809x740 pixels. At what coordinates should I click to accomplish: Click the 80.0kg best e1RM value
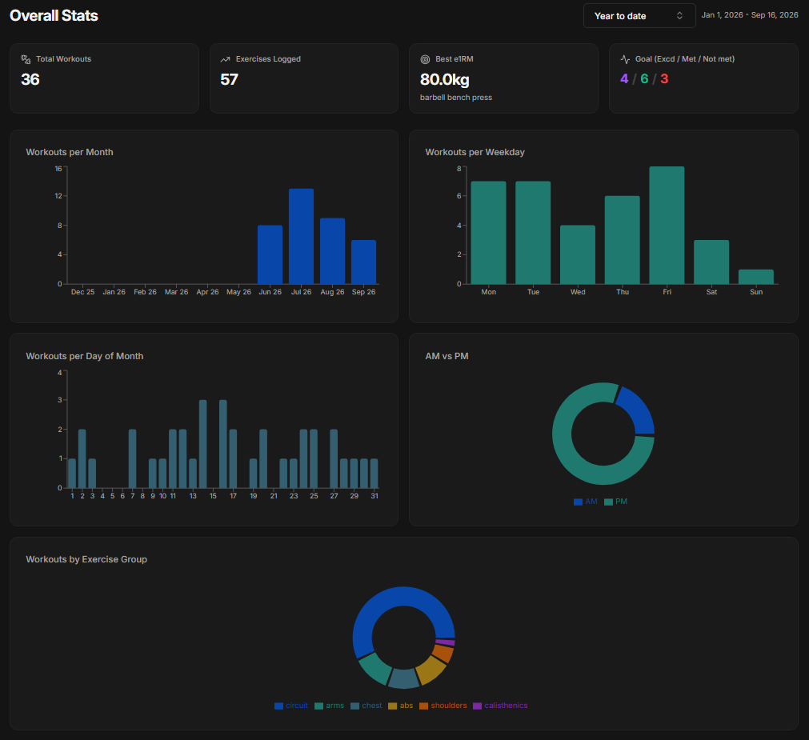pos(445,79)
